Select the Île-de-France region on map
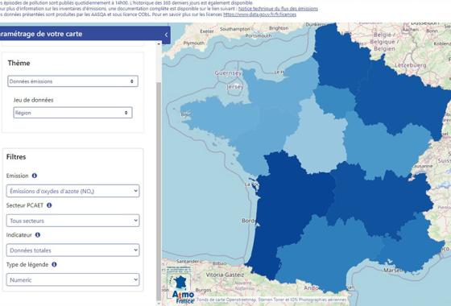The height and width of the screenshot is (306, 451). (x=335, y=101)
